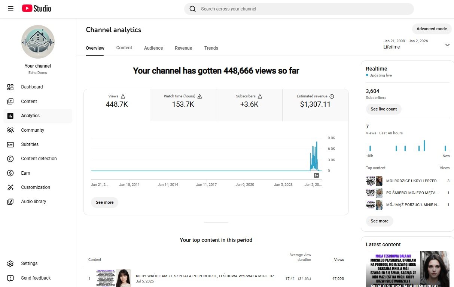Click the Community people icon
The width and height of the screenshot is (454, 287).
point(10,130)
